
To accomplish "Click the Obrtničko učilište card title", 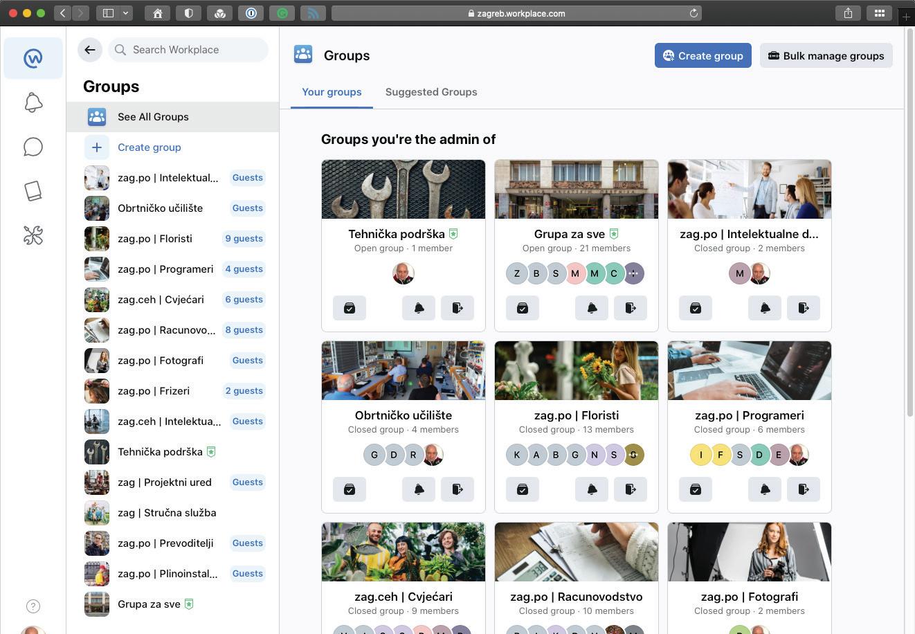I will [x=404, y=415].
